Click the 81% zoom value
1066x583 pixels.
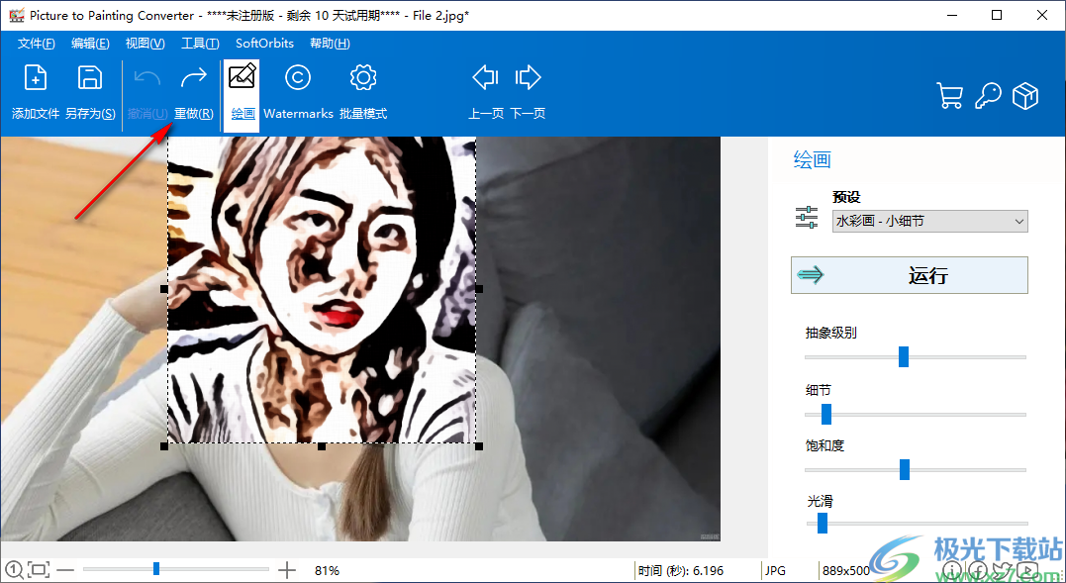tap(327, 571)
